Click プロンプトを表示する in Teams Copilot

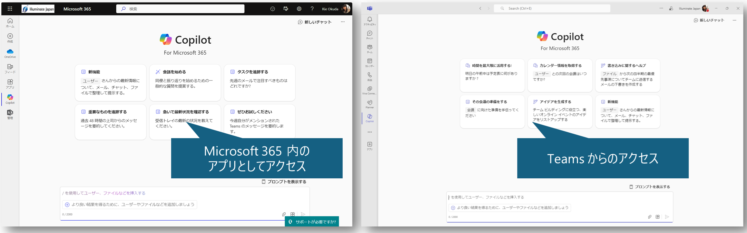pyautogui.click(x=650, y=187)
